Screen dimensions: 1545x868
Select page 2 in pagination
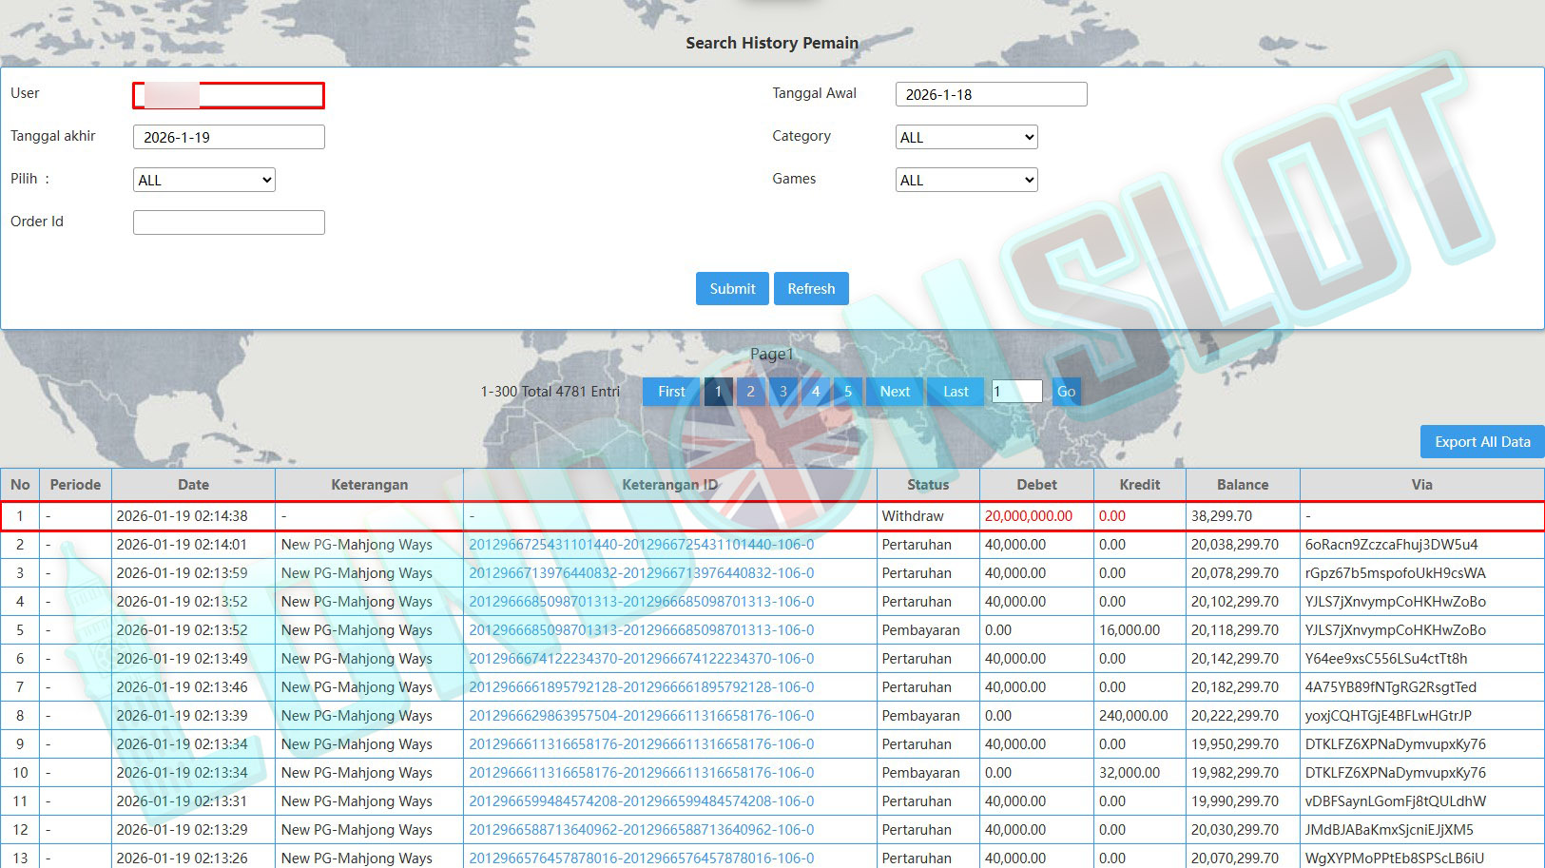[750, 392]
